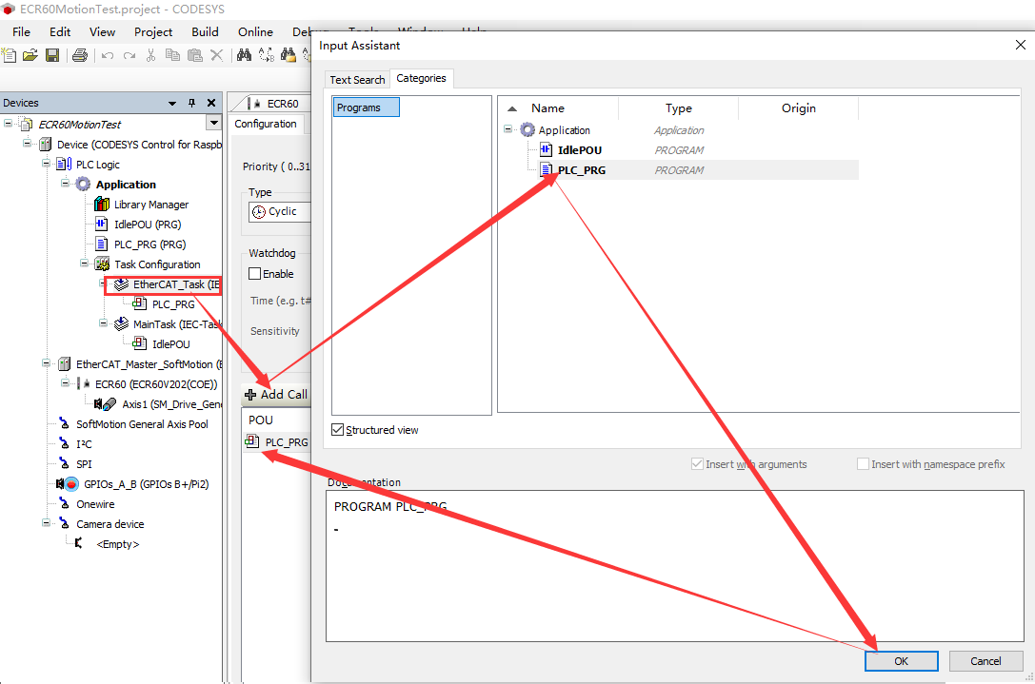Click the SoftMotion General Axis Pool icon
The image size is (1035, 684).
[x=64, y=424]
